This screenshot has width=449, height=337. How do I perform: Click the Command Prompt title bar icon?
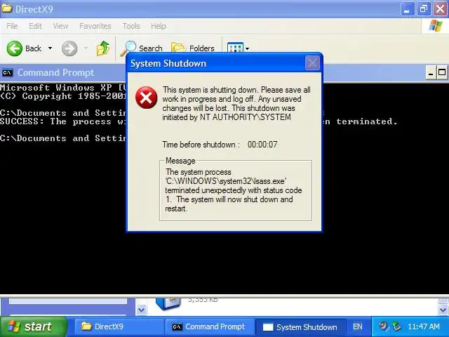8,72
